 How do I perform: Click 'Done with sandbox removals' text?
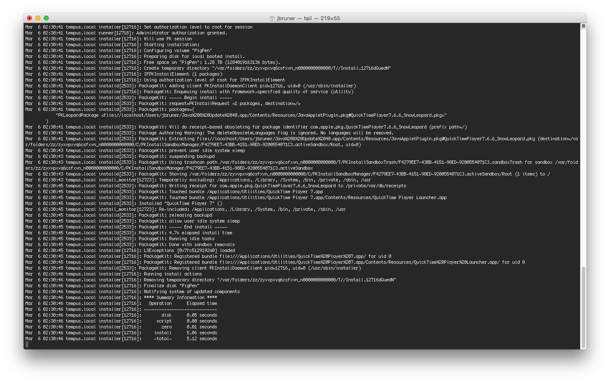coord(202,244)
